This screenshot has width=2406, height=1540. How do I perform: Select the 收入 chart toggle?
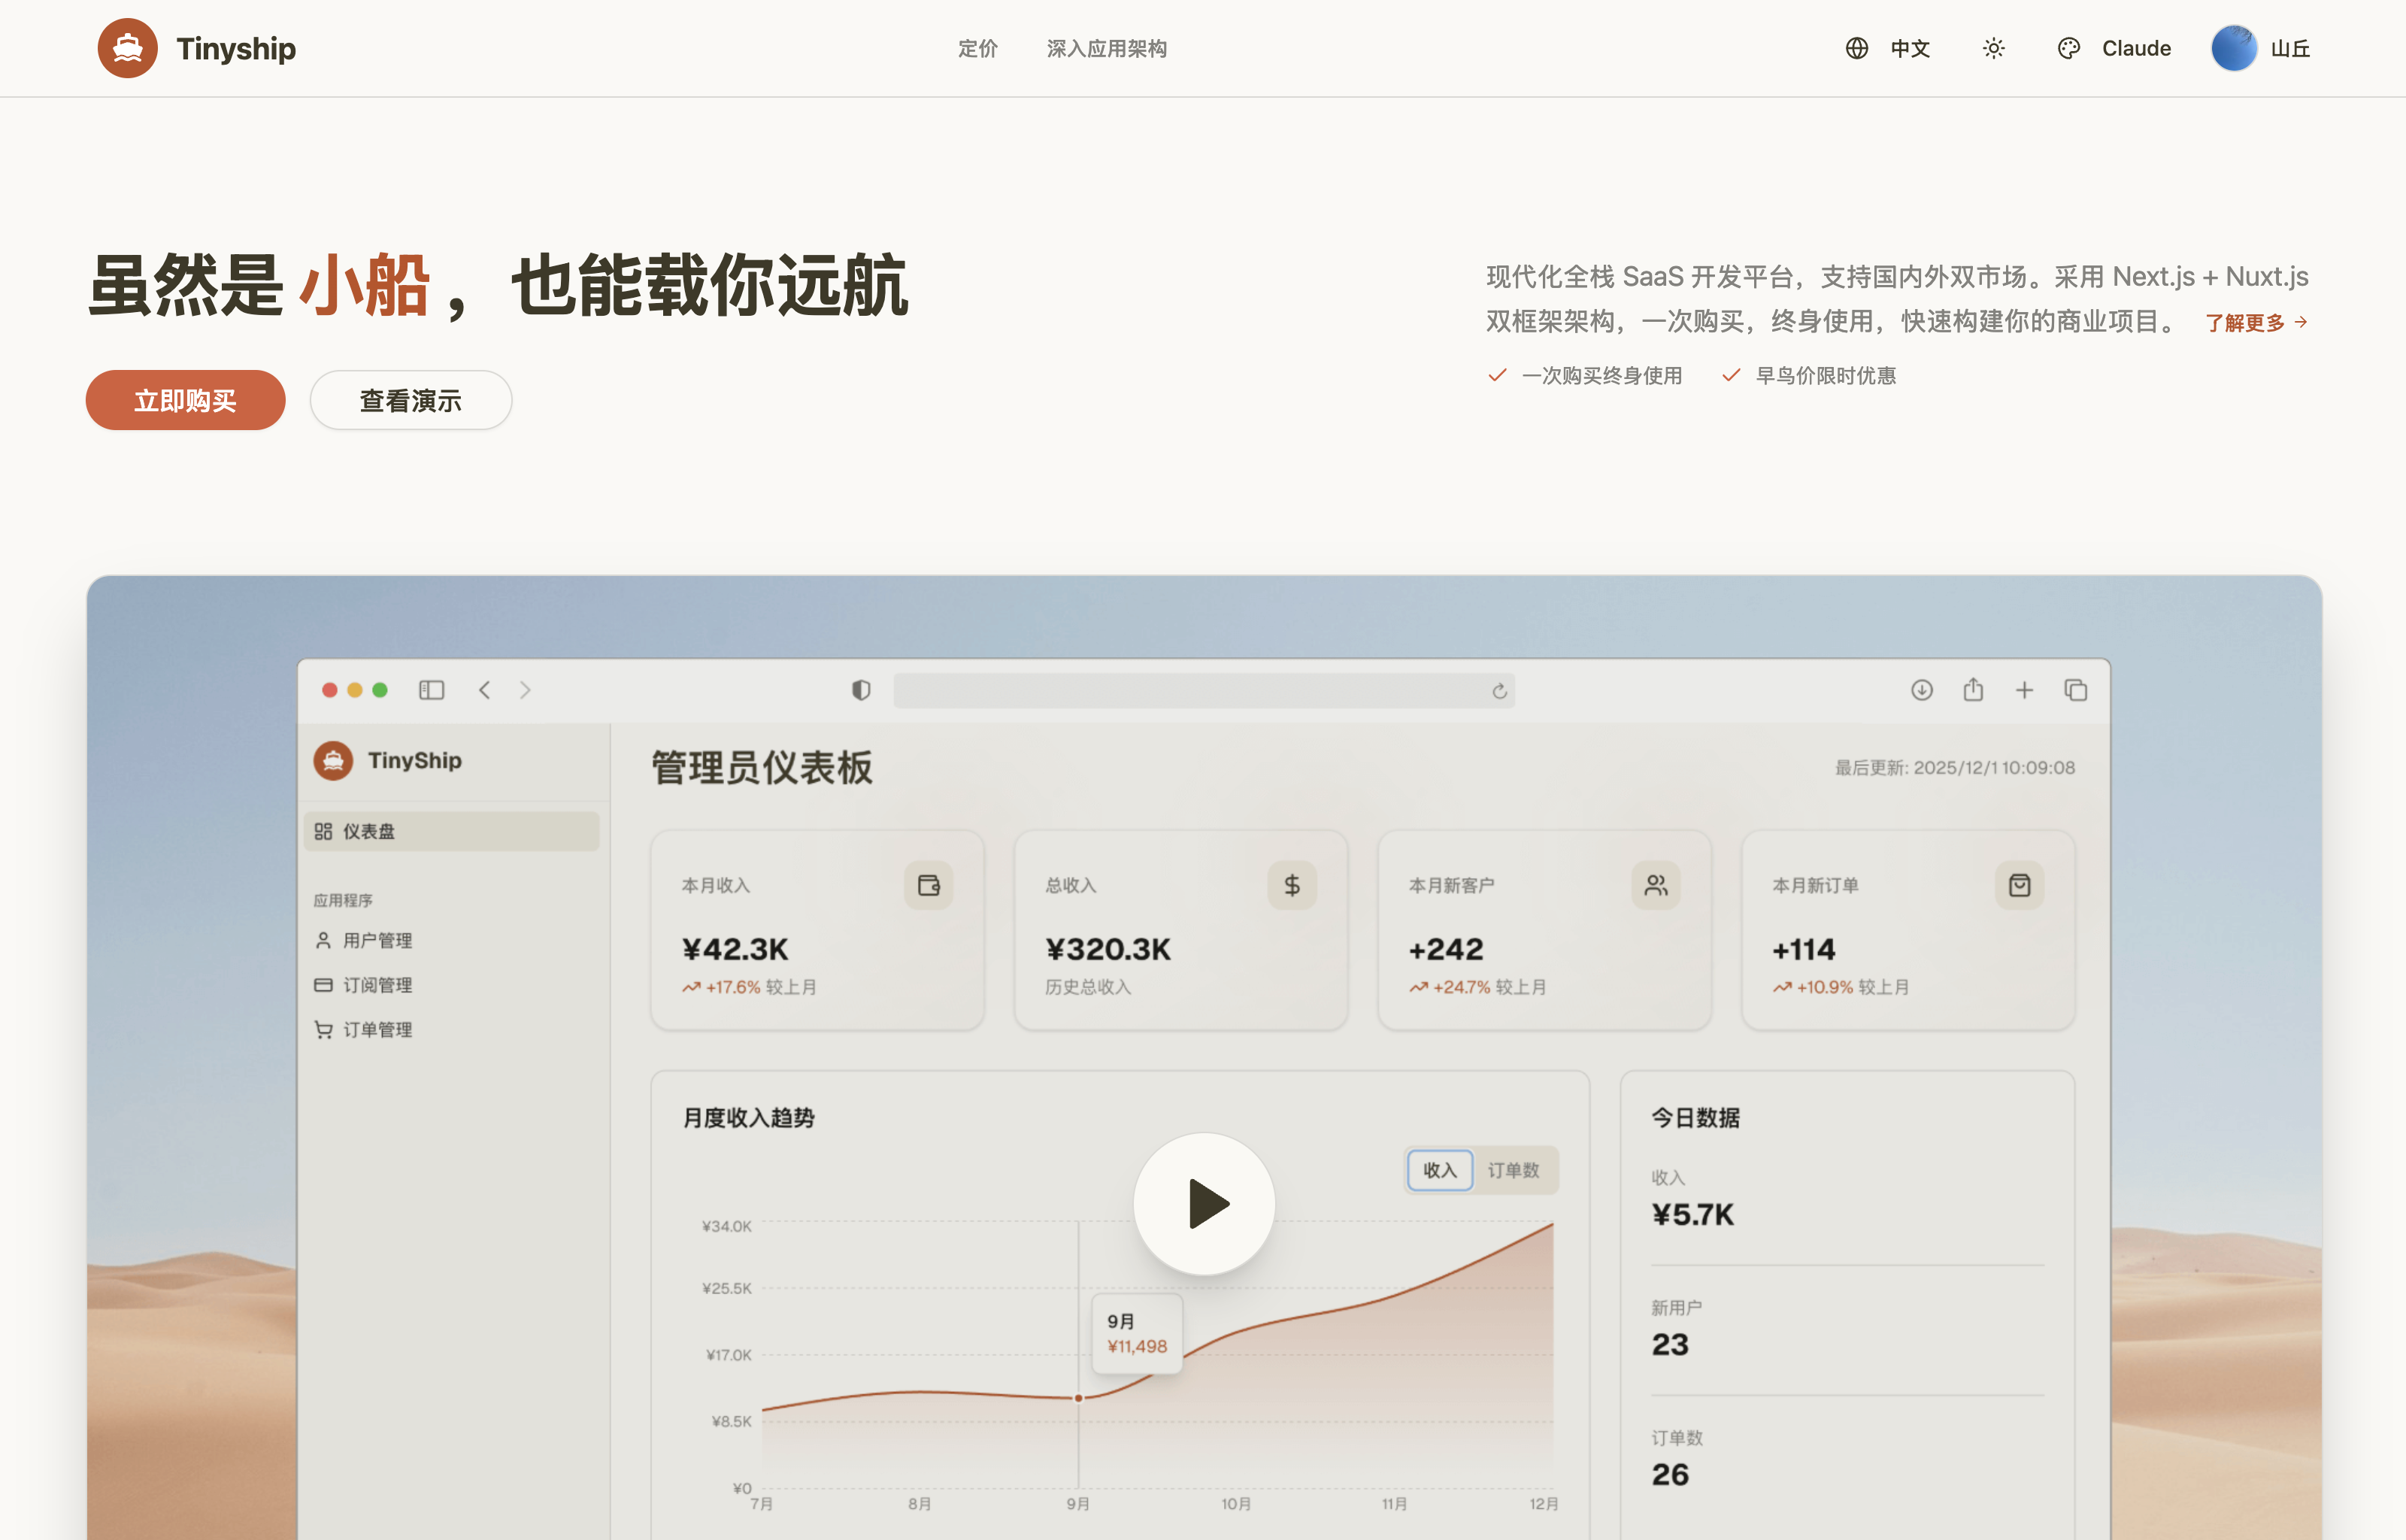tap(1439, 1169)
